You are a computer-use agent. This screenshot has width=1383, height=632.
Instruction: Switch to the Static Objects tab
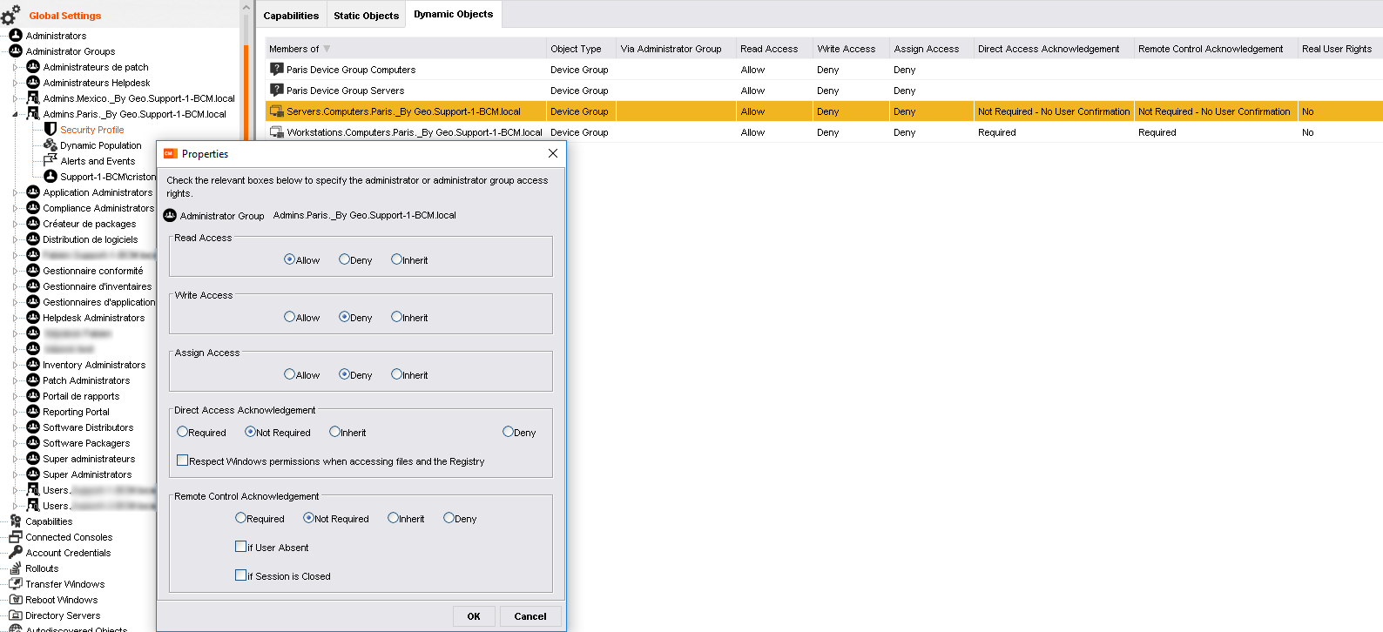click(x=366, y=16)
